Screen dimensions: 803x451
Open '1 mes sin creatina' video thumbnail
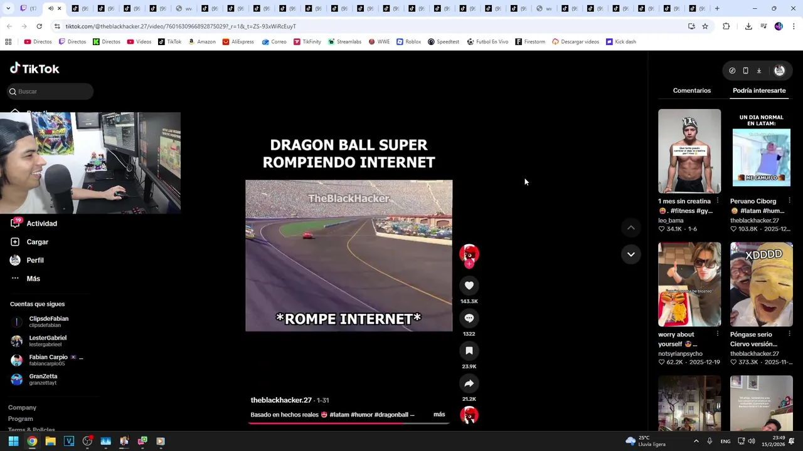(x=689, y=151)
